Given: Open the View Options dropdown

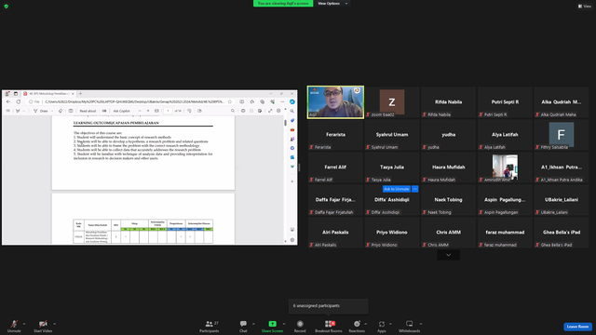Looking at the screenshot, I should coord(332,4).
